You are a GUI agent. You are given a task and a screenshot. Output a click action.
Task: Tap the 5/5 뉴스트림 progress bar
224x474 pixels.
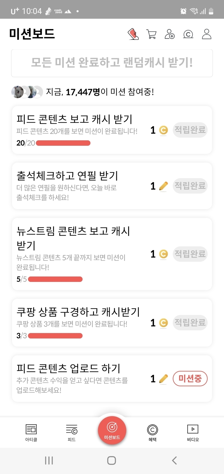(x=55, y=279)
